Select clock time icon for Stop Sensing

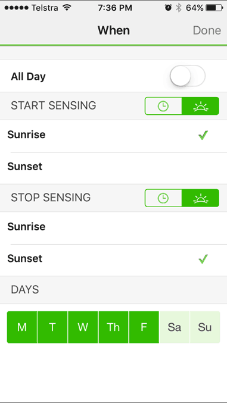[x=163, y=198]
